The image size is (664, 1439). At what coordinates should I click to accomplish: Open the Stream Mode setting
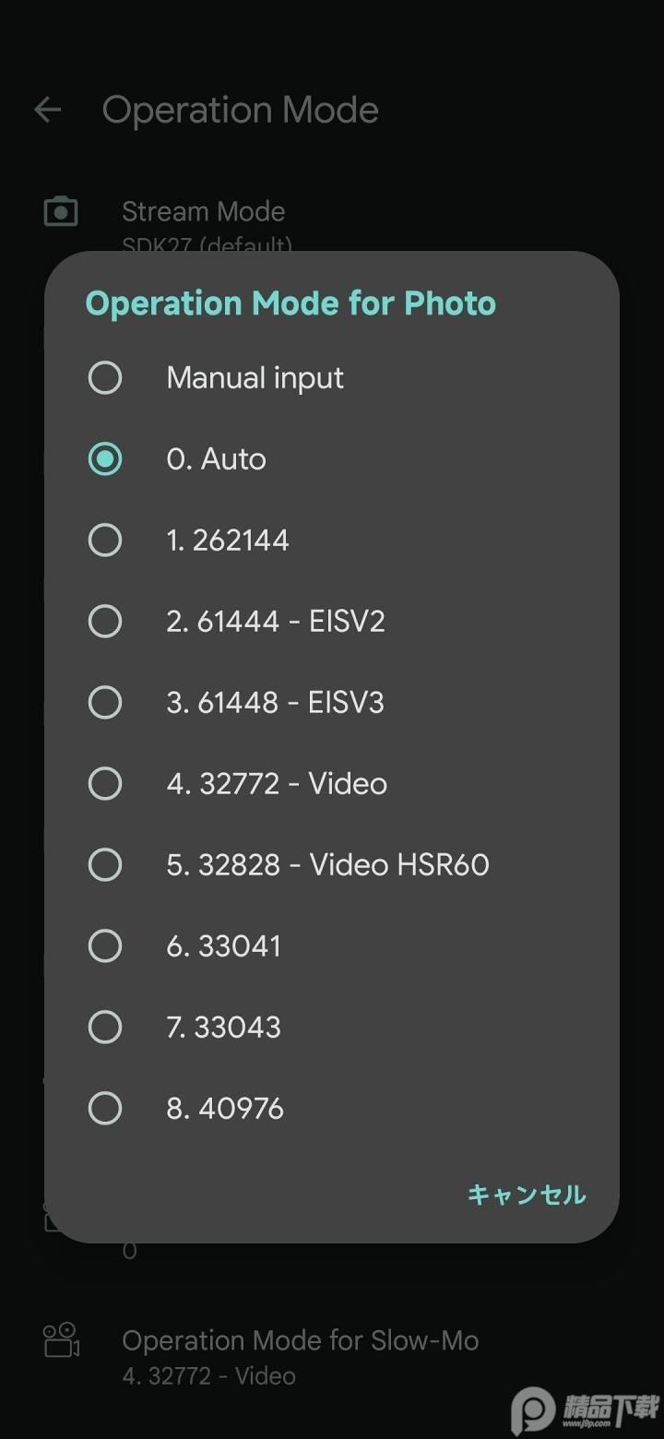tap(204, 214)
